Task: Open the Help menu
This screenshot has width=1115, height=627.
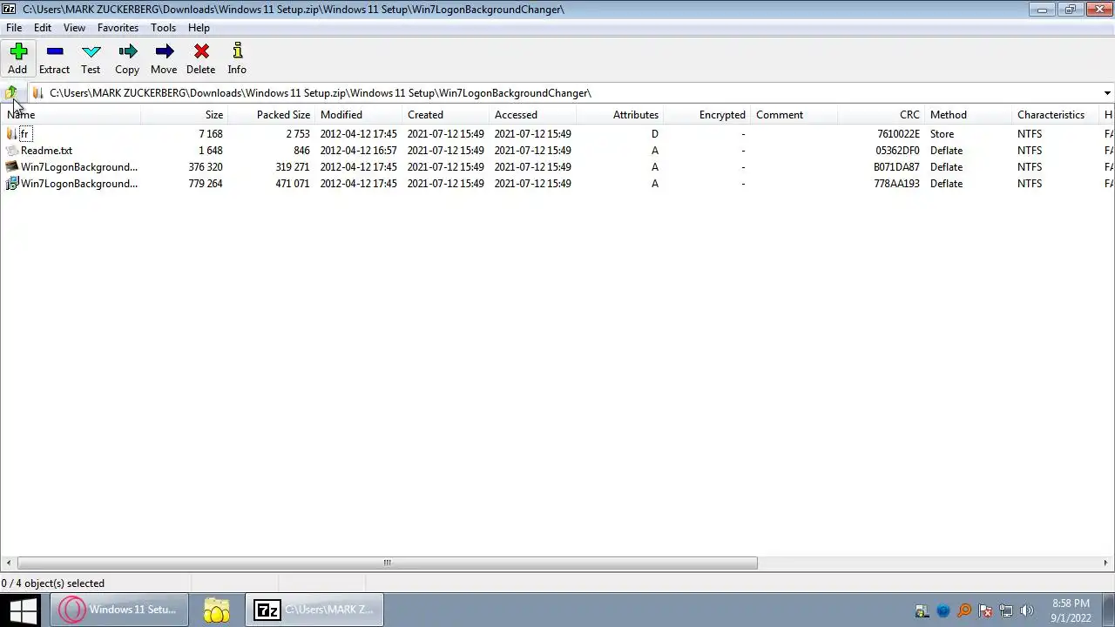Action: pos(199,28)
